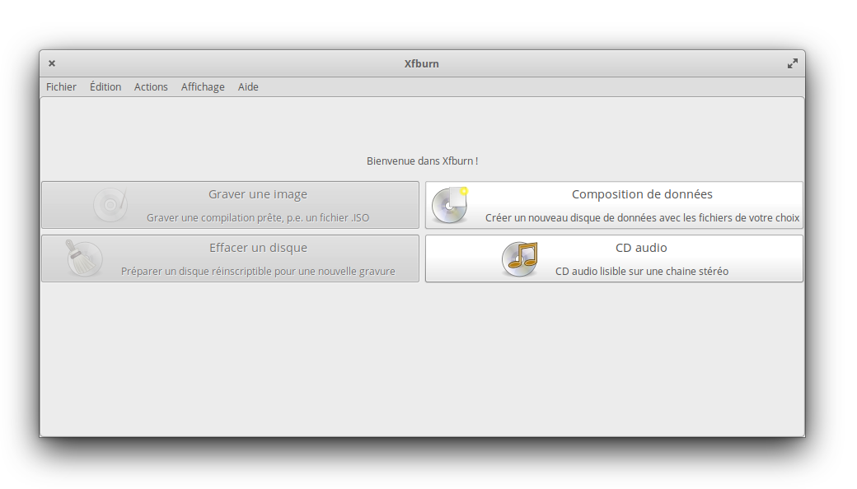Open the Édition menu
This screenshot has width=857, height=489.
(x=105, y=86)
